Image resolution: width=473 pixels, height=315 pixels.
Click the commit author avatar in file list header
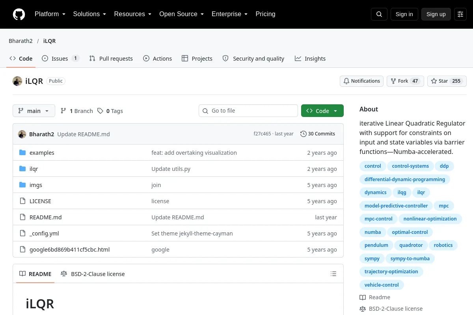[x=22, y=134]
